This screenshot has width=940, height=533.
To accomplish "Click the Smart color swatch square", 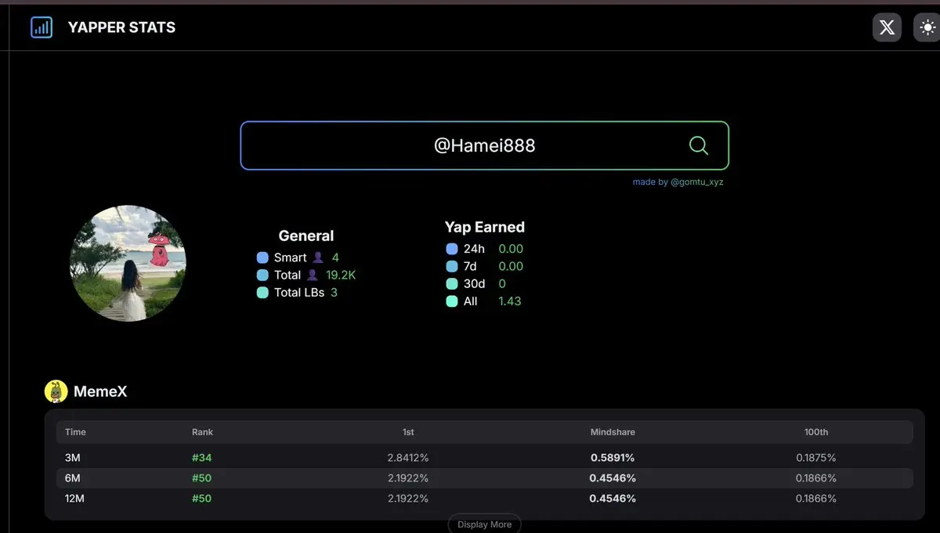I will click(262, 257).
